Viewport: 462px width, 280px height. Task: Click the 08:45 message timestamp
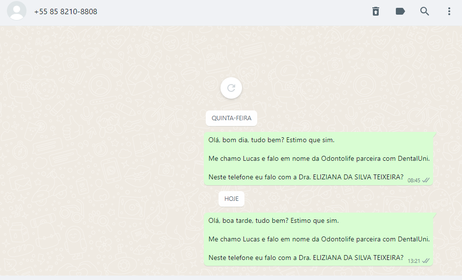(x=413, y=180)
